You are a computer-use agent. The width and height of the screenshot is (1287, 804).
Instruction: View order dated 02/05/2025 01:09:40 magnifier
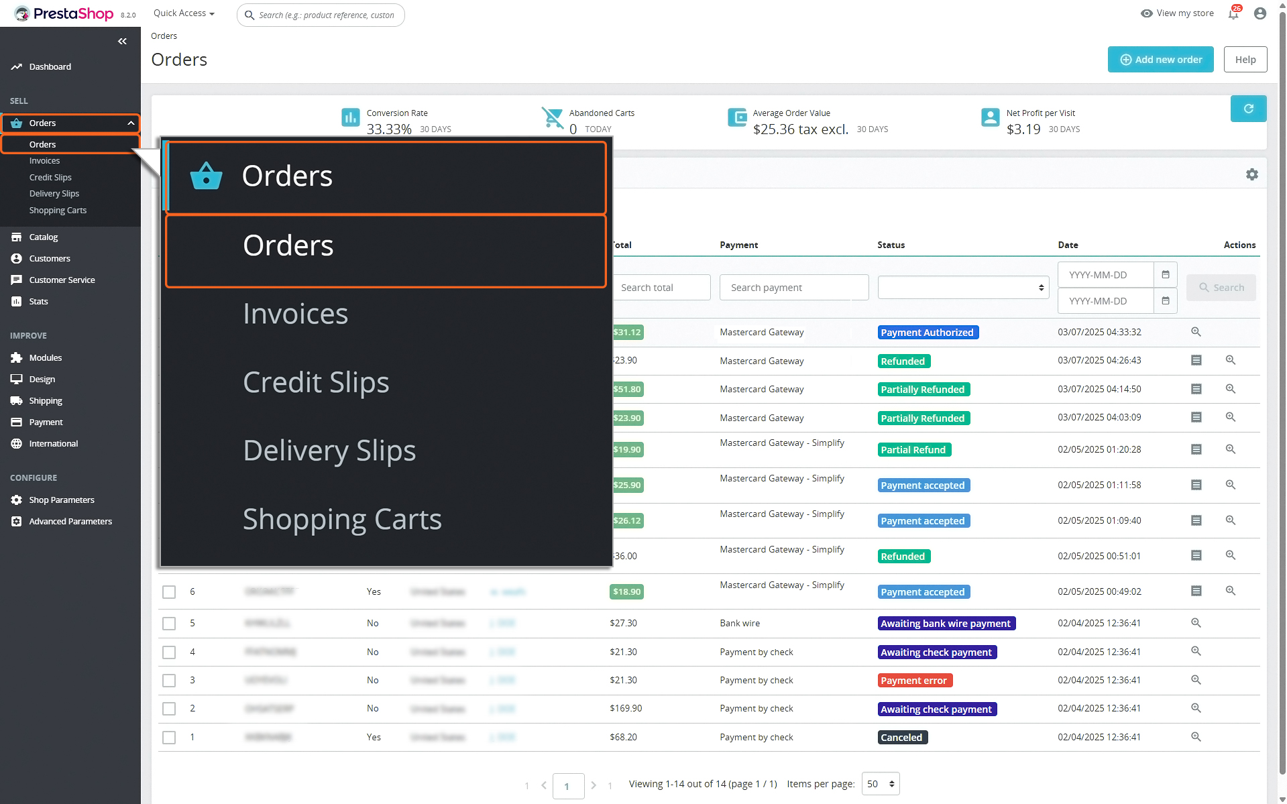tap(1230, 520)
